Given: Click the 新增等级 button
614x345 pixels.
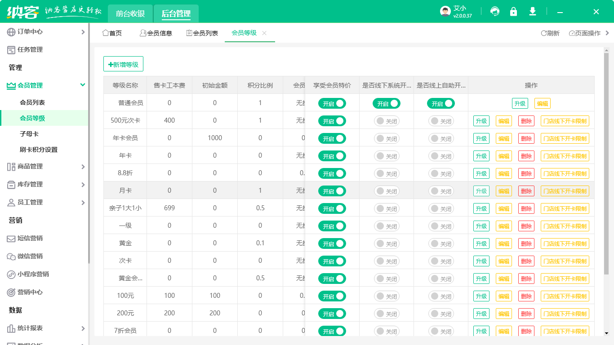Looking at the screenshot, I should (x=123, y=64).
